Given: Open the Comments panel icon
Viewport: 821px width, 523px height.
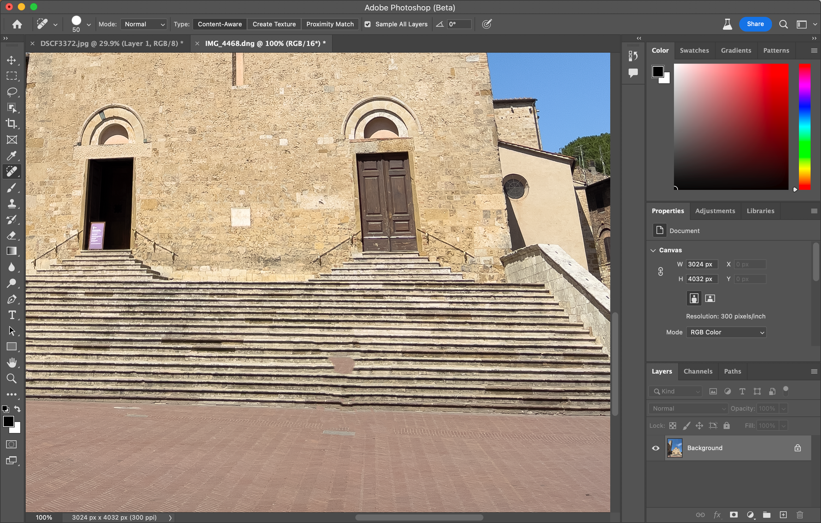Looking at the screenshot, I should pyautogui.click(x=633, y=73).
